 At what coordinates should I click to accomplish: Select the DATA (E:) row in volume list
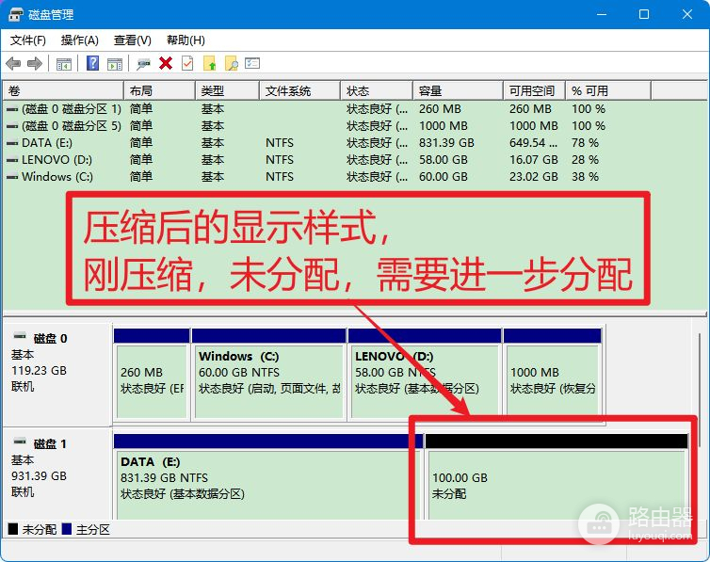(x=44, y=143)
